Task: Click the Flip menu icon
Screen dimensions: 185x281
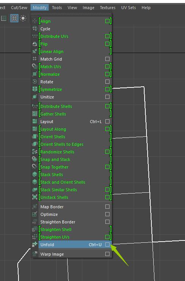Action: pyautogui.click(x=35, y=44)
